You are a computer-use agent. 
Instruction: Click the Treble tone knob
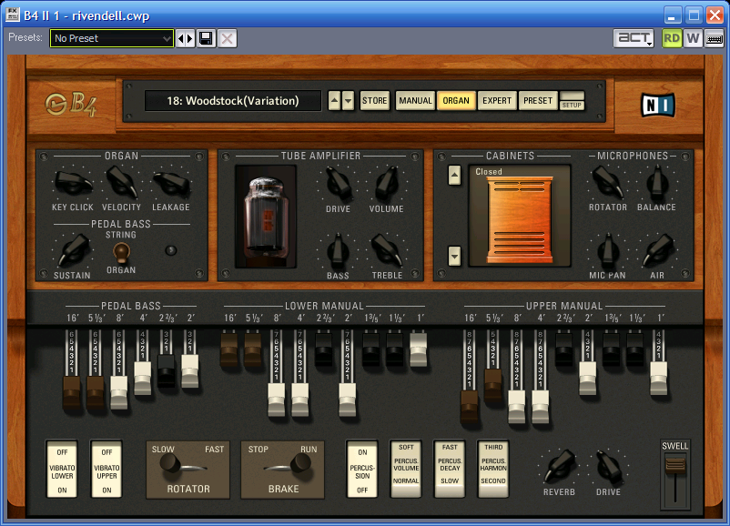tap(386, 250)
